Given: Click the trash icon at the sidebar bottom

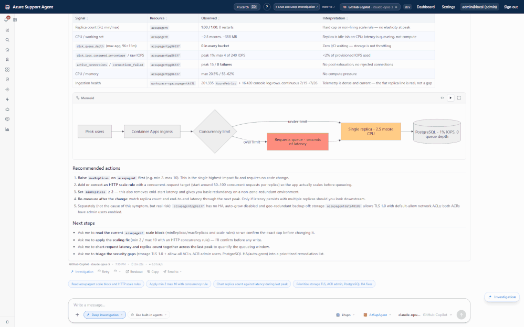Looking at the screenshot, I should point(7,322).
